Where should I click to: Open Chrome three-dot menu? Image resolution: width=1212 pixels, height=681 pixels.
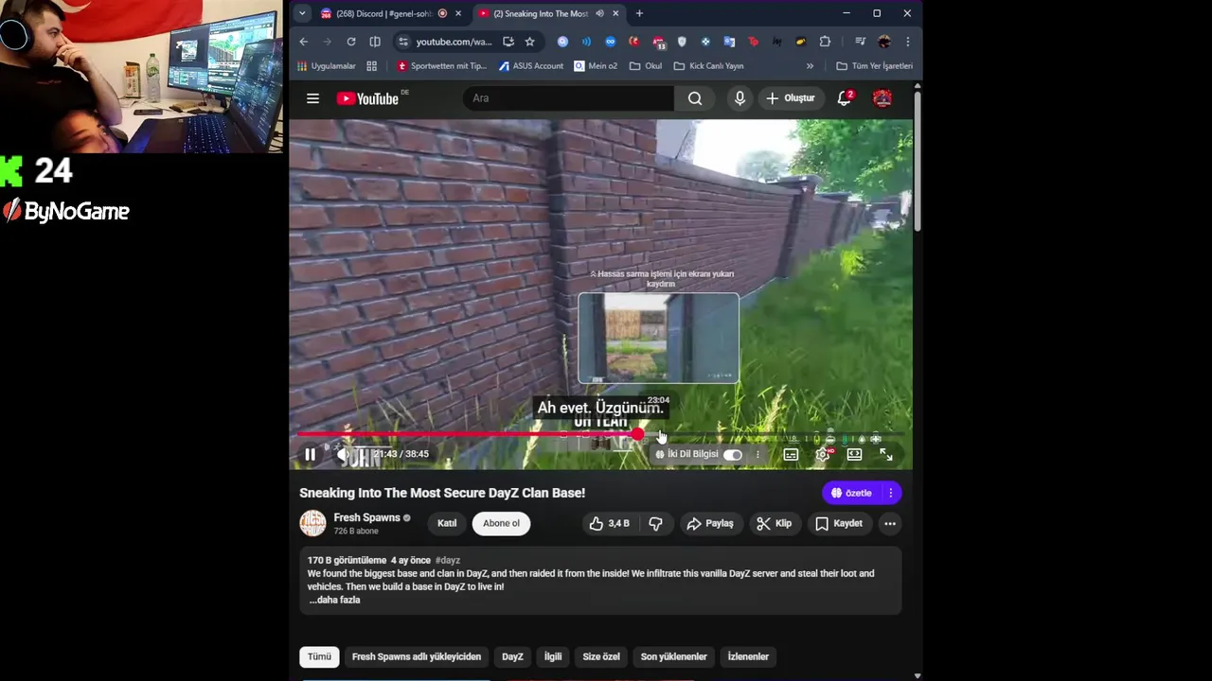[x=907, y=42]
